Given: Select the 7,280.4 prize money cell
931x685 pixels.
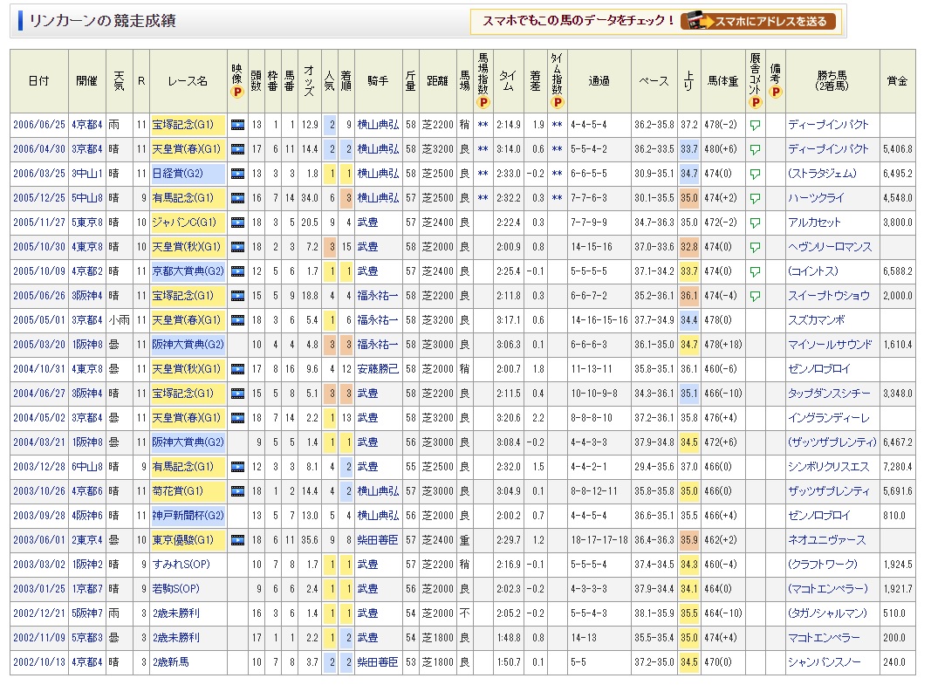Looking at the screenshot, I should click(897, 467).
